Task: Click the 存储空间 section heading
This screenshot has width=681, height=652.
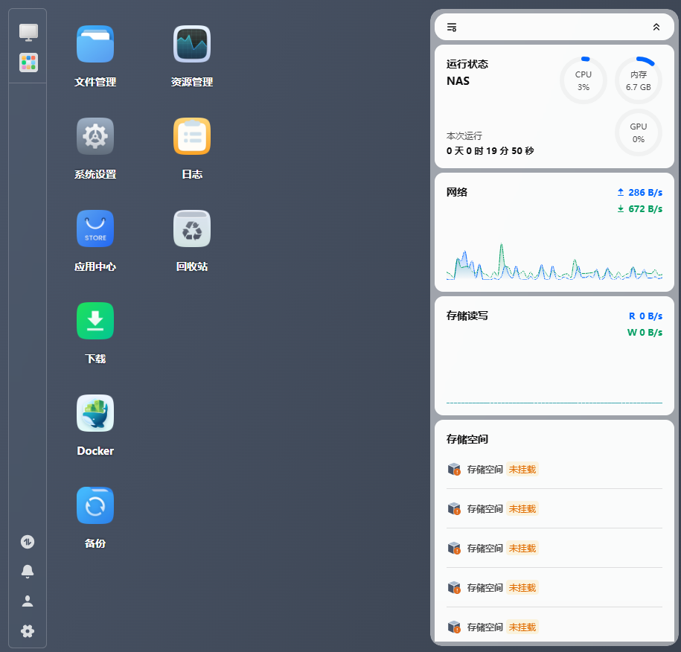Action: (467, 439)
